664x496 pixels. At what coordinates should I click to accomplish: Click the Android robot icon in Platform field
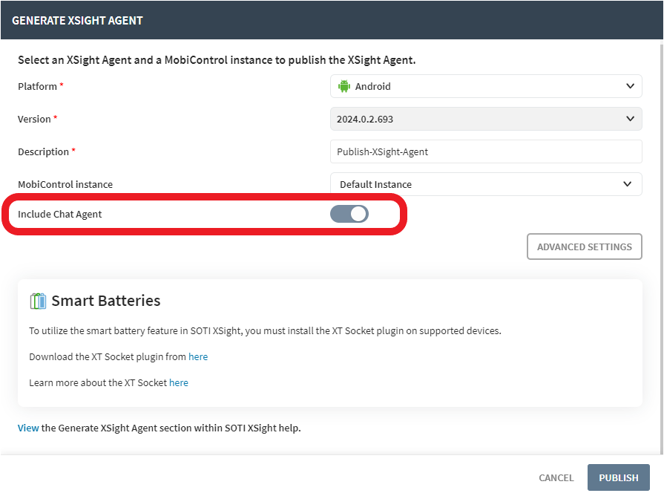pos(343,86)
